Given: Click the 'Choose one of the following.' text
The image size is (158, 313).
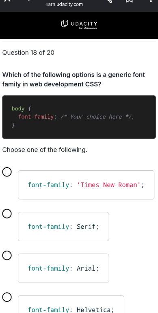Looking at the screenshot, I should [x=45, y=150].
